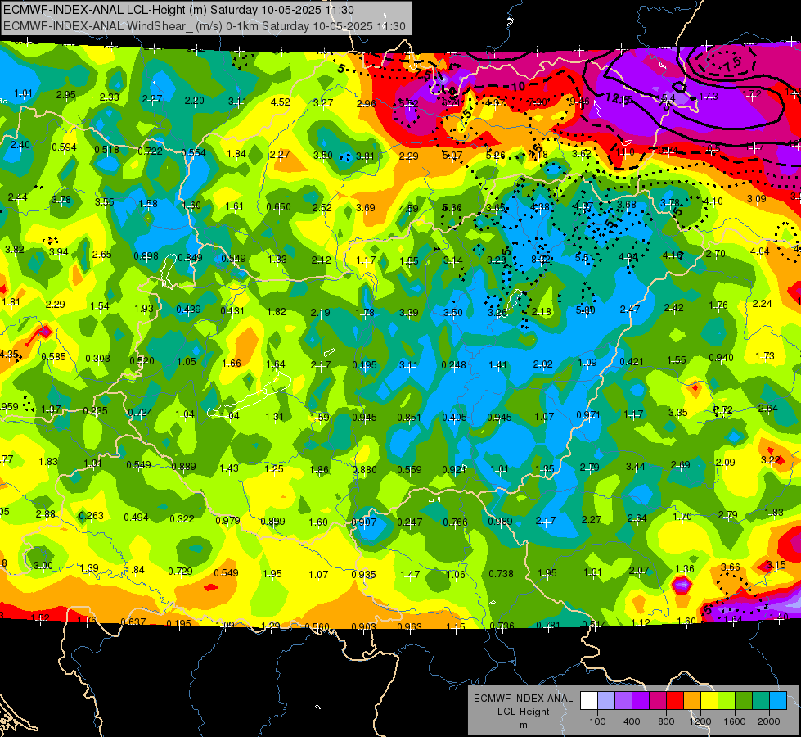Image resolution: width=801 pixels, height=737 pixels.
Task: Click the wind shear value 0.971
Action: (588, 415)
